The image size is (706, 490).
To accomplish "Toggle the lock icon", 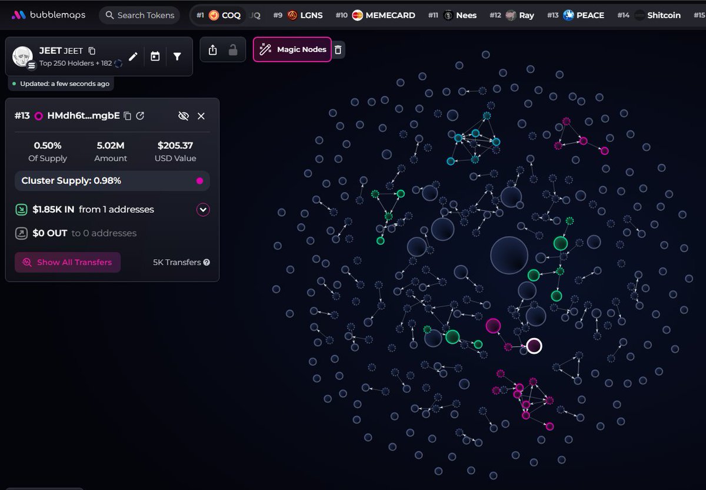I will 233,50.
